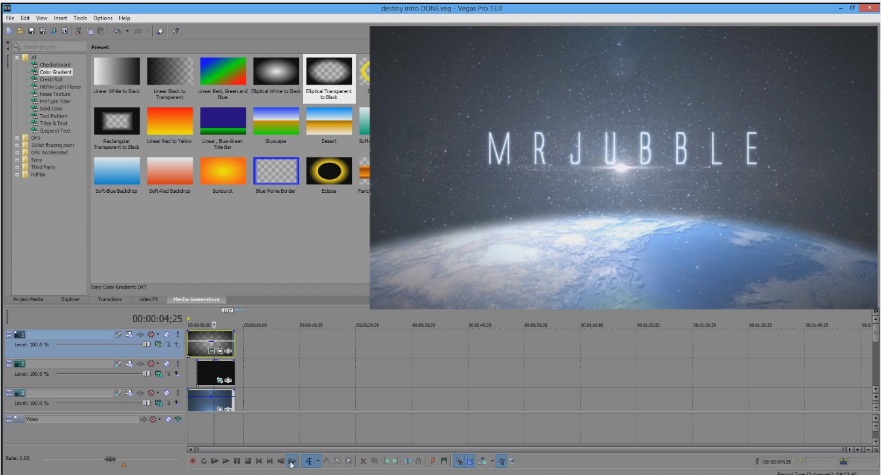Minimize track 3 height
This screenshot has height=475, width=881.
(9, 391)
